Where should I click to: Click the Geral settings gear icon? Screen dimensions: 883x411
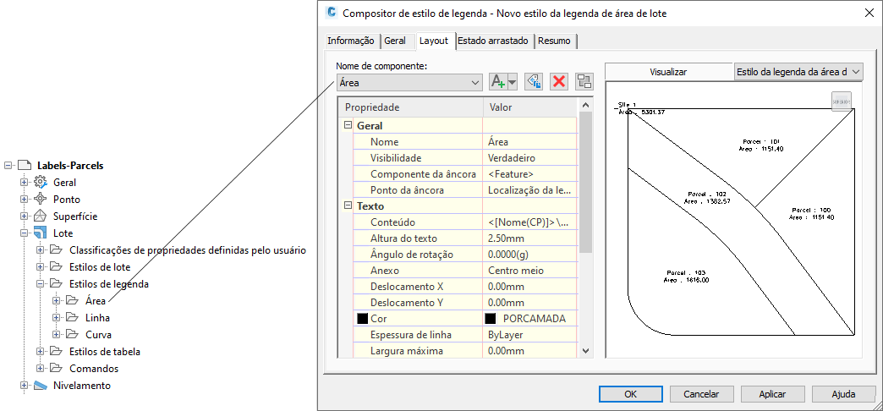tap(40, 183)
